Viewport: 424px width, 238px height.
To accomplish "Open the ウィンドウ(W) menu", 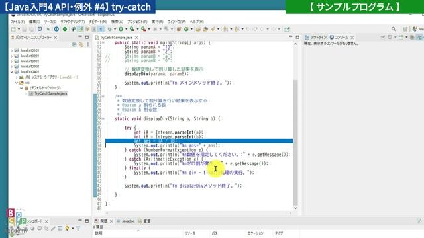I will point(176,22).
